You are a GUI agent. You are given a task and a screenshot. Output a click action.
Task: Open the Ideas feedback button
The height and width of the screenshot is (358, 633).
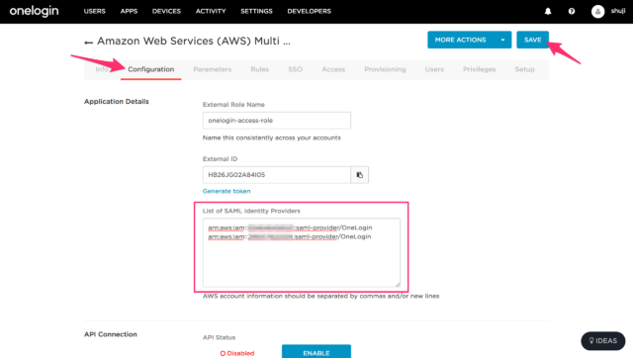[x=603, y=340]
